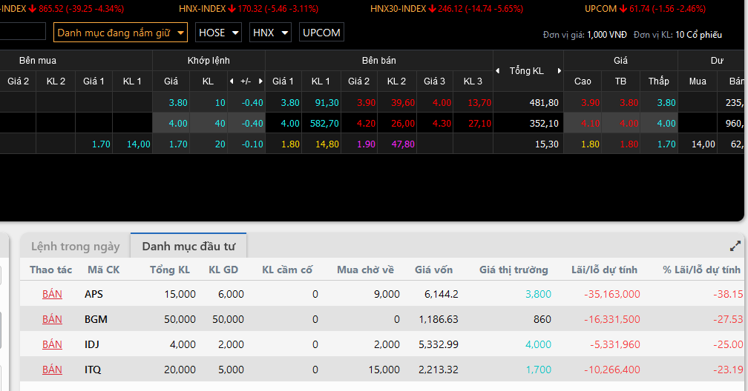Click the TB price header
Screen dimensions: 748x391
pos(620,81)
